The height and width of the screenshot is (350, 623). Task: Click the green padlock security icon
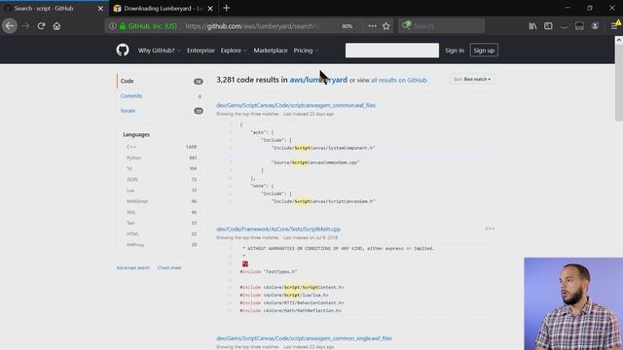pyautogui.click(x=123, y=26)
